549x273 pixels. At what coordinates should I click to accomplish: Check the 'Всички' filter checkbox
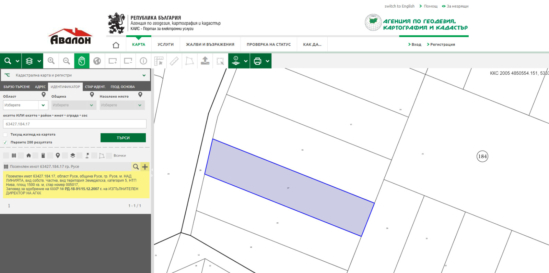pos(109,156)
